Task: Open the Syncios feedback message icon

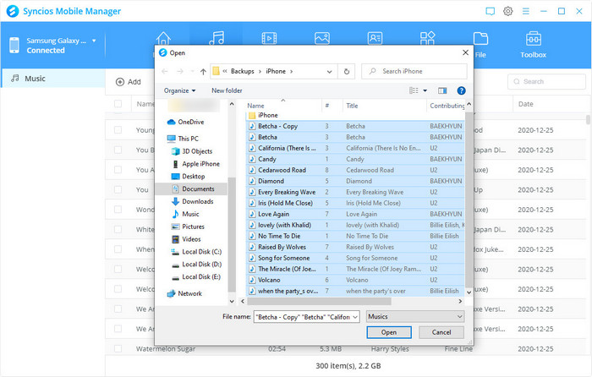Action: (490, 11)
